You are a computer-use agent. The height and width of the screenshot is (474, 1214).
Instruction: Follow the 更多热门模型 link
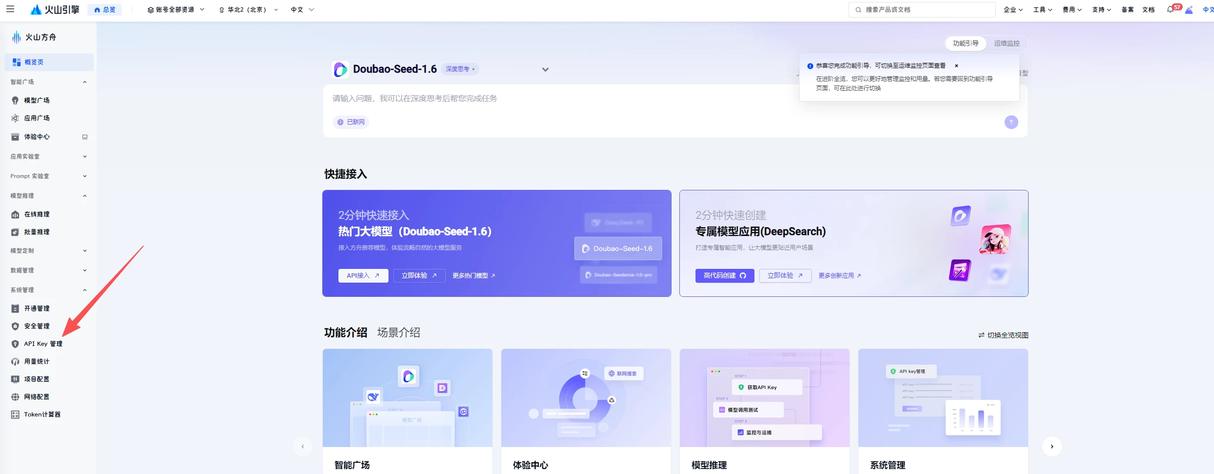click(472, 275)
